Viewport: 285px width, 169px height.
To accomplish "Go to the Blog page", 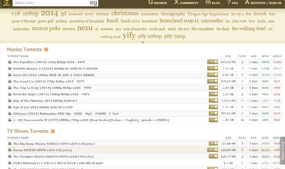I will (x=213, y=2).
